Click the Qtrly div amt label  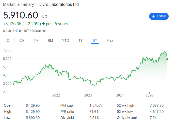point(127,118)
